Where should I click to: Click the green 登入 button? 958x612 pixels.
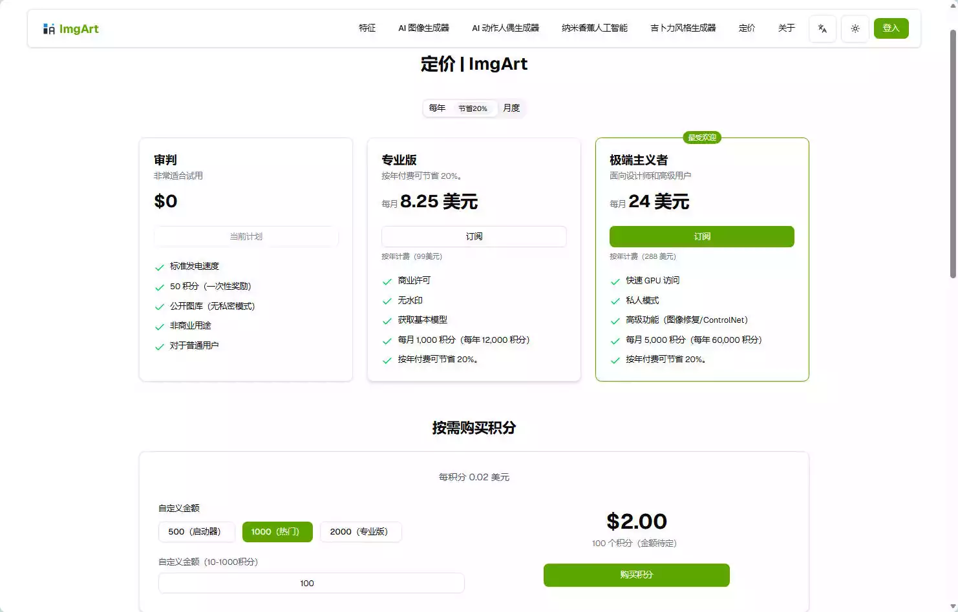pos(891,28)
